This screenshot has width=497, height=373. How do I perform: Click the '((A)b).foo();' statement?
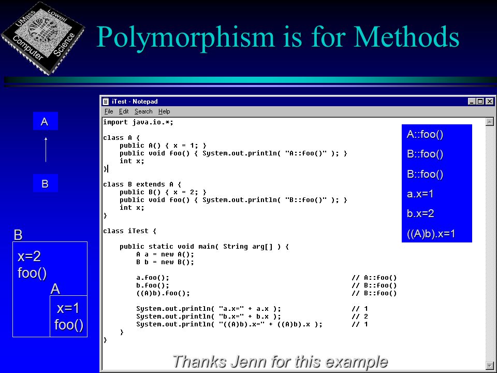point(163,293)
